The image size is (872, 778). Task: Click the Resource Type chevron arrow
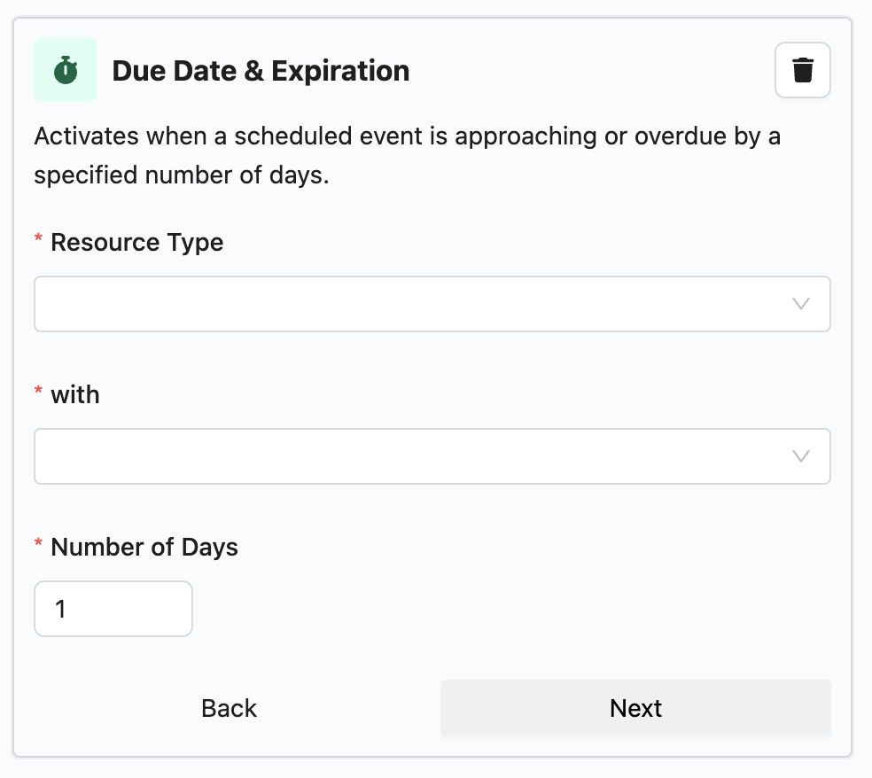tap(800, 304)
